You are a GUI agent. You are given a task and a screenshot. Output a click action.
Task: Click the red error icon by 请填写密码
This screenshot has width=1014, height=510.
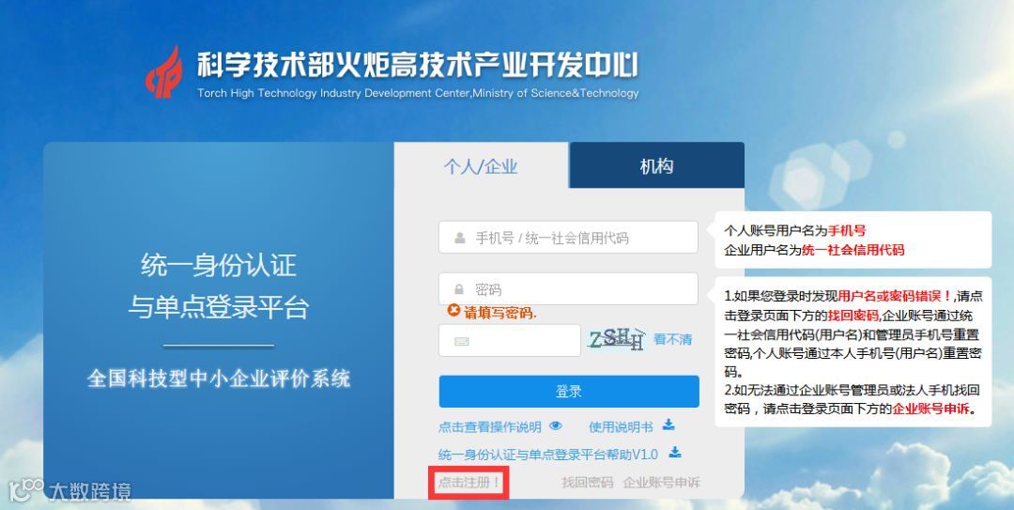point(453,311)
